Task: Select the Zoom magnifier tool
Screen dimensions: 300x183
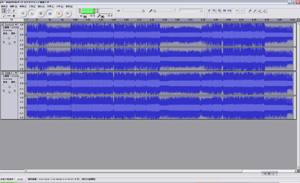Action: pyautogui.click(x=4, y=16)
